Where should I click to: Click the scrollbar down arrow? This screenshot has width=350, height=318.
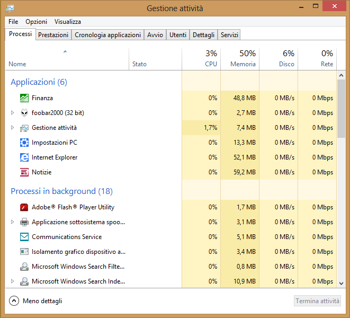[x=342, y=284]
